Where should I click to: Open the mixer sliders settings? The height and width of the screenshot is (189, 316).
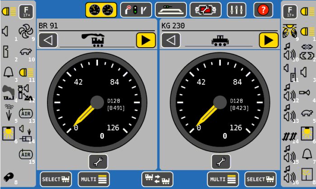point(236,9)
